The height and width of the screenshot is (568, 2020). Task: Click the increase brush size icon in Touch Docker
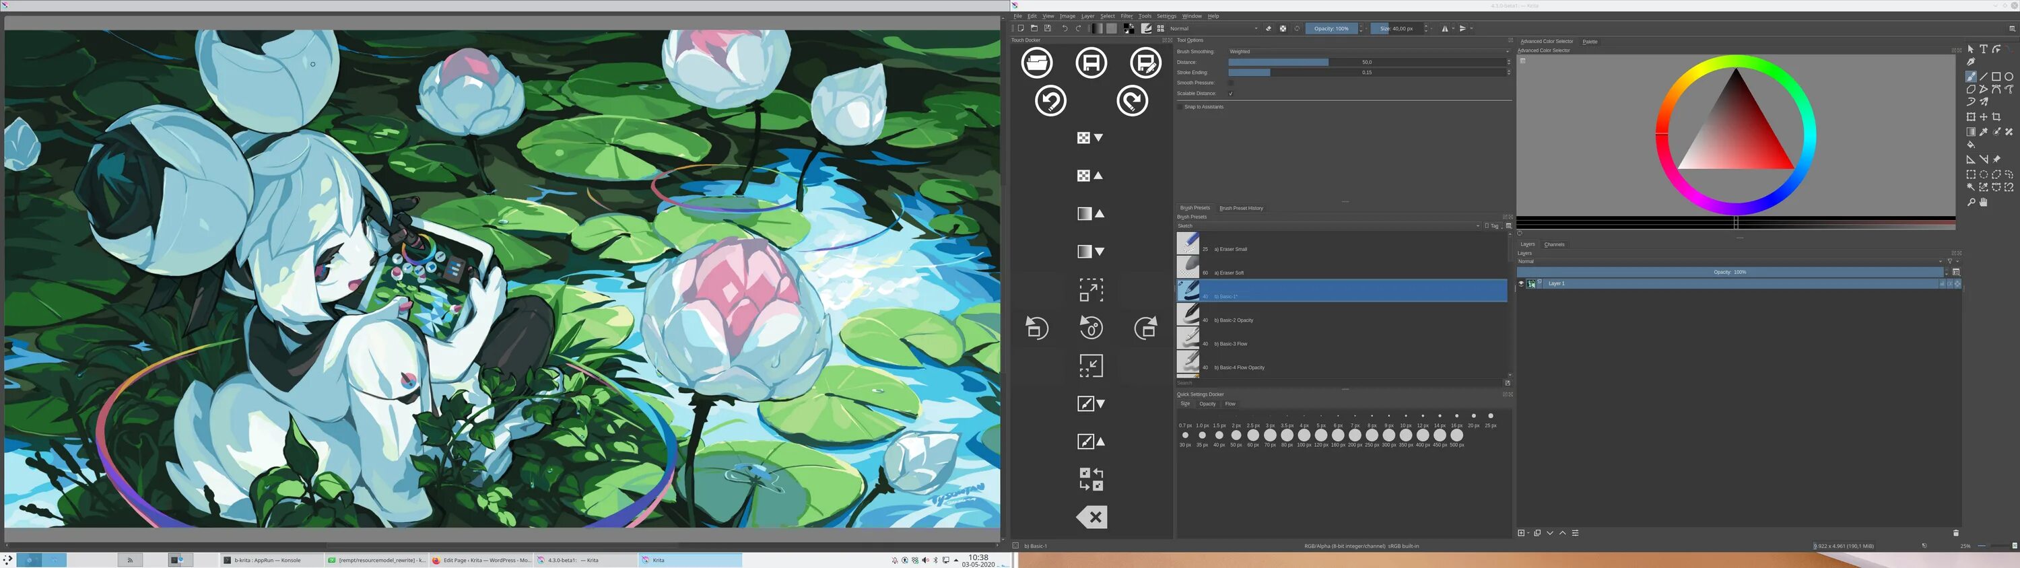pos(1091,442)
